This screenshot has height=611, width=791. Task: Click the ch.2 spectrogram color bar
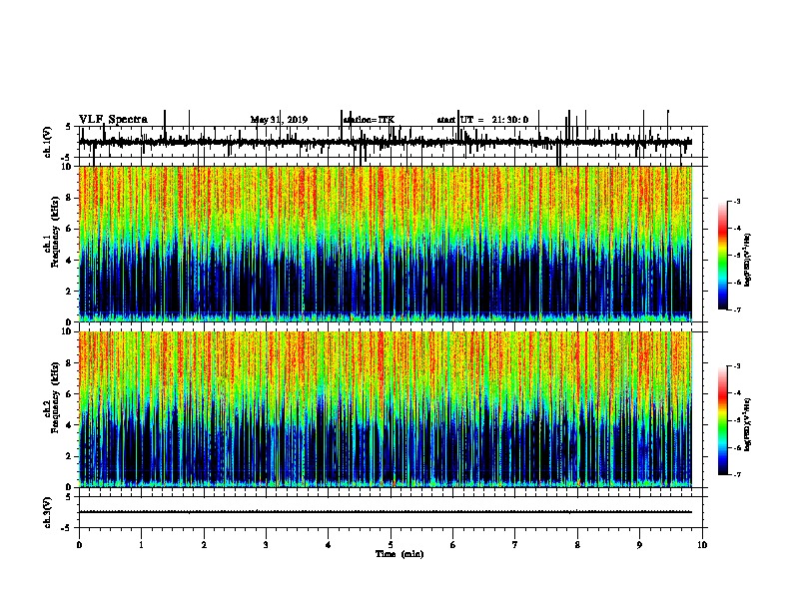(723, 420)
